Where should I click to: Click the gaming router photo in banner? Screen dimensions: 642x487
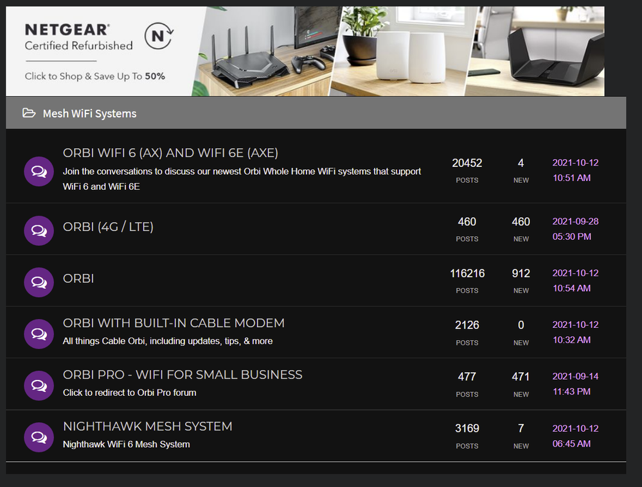point(266,51)
